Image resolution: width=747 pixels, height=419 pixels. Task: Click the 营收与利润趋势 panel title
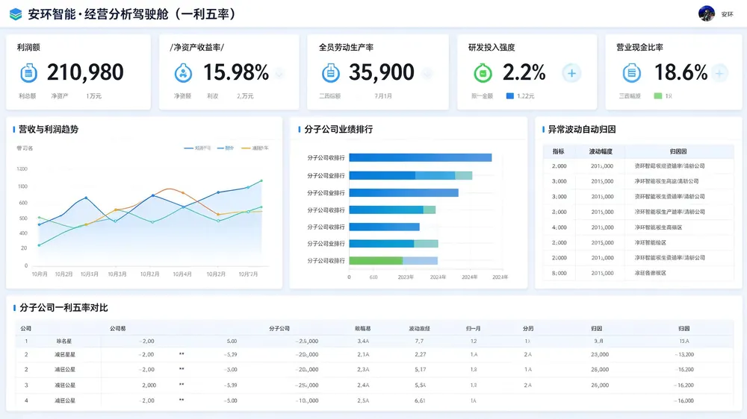point(49,130)
